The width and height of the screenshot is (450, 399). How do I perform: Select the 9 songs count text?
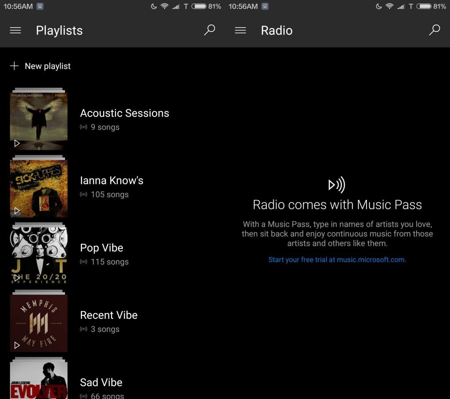click(105, 127)
